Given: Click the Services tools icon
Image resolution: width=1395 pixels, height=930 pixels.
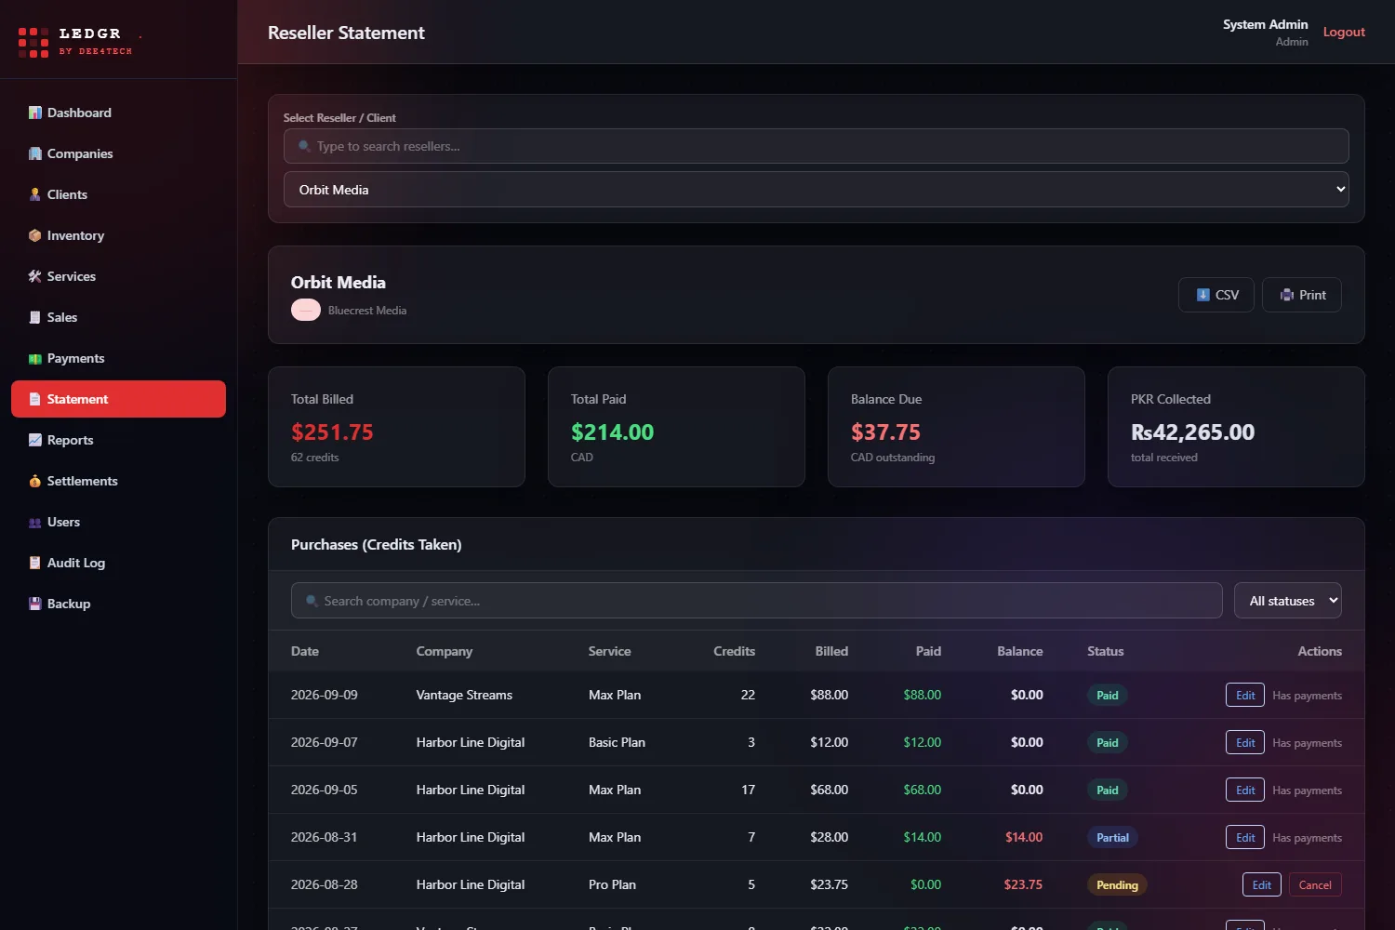Looking at the screenshot, I should [x=35, y=276].
